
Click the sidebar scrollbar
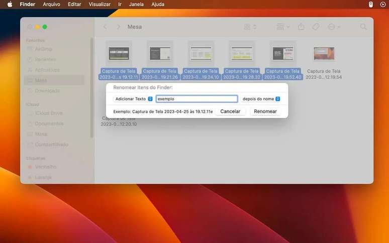(92, 88)
